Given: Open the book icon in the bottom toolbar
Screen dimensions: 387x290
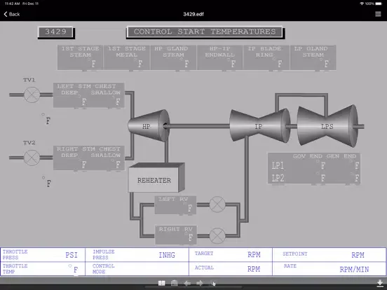Looking at the screenshot, I should 162,283.
